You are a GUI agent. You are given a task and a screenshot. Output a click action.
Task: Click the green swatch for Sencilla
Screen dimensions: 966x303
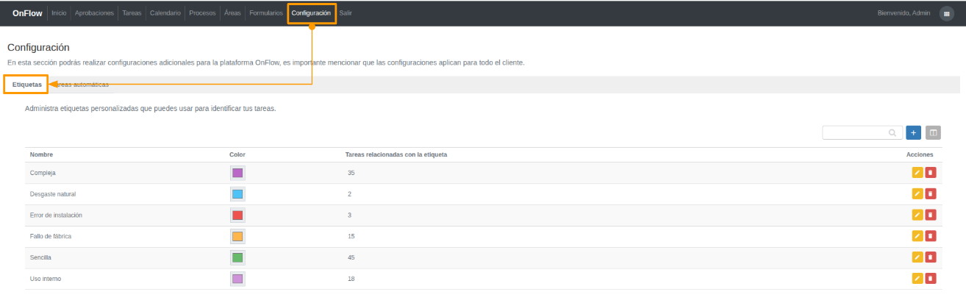point(237,257)
